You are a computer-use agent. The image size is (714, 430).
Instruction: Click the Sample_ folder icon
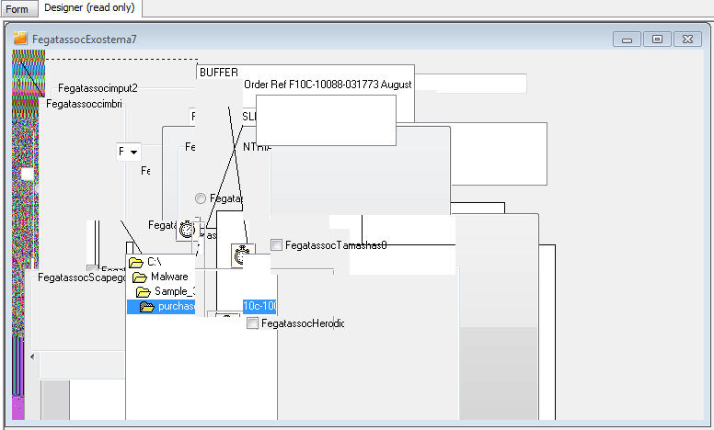(144, 291)
